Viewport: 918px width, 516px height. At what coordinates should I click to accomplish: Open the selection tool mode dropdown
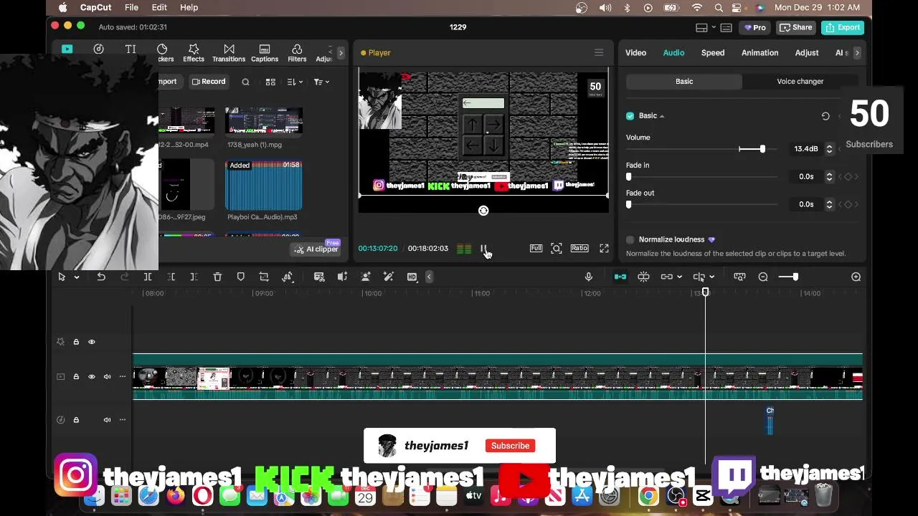(x=77, y=277)
